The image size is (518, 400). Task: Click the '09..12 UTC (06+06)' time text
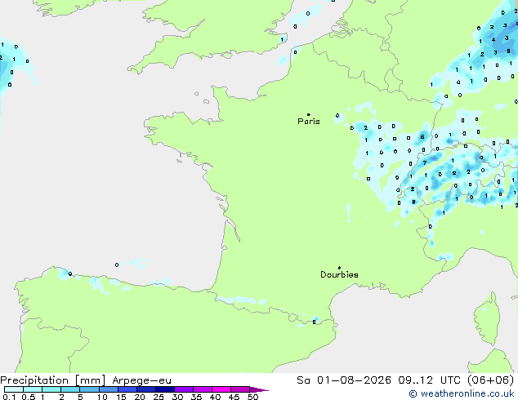coord(456,380)
